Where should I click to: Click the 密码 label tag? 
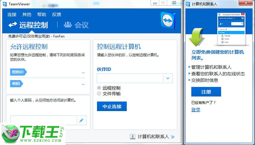(16, 83)
